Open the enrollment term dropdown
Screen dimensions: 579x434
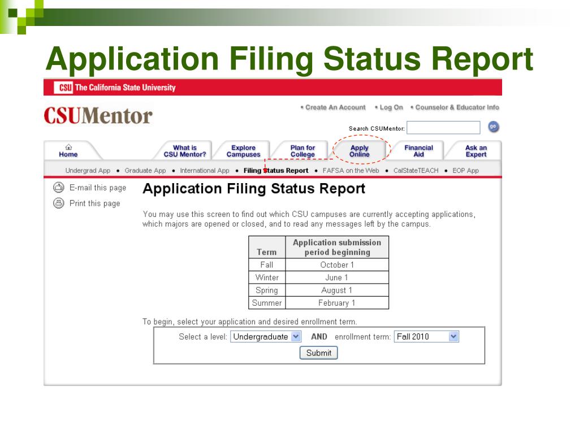pos(426,337)
